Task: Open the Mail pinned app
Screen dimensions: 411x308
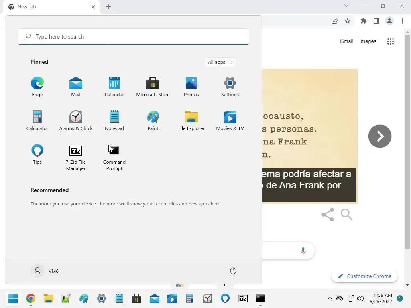Action: [x=76, y=87]
